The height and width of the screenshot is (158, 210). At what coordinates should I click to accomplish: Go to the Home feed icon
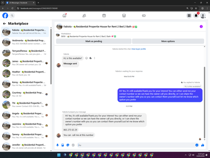click(x=64, y=16)
